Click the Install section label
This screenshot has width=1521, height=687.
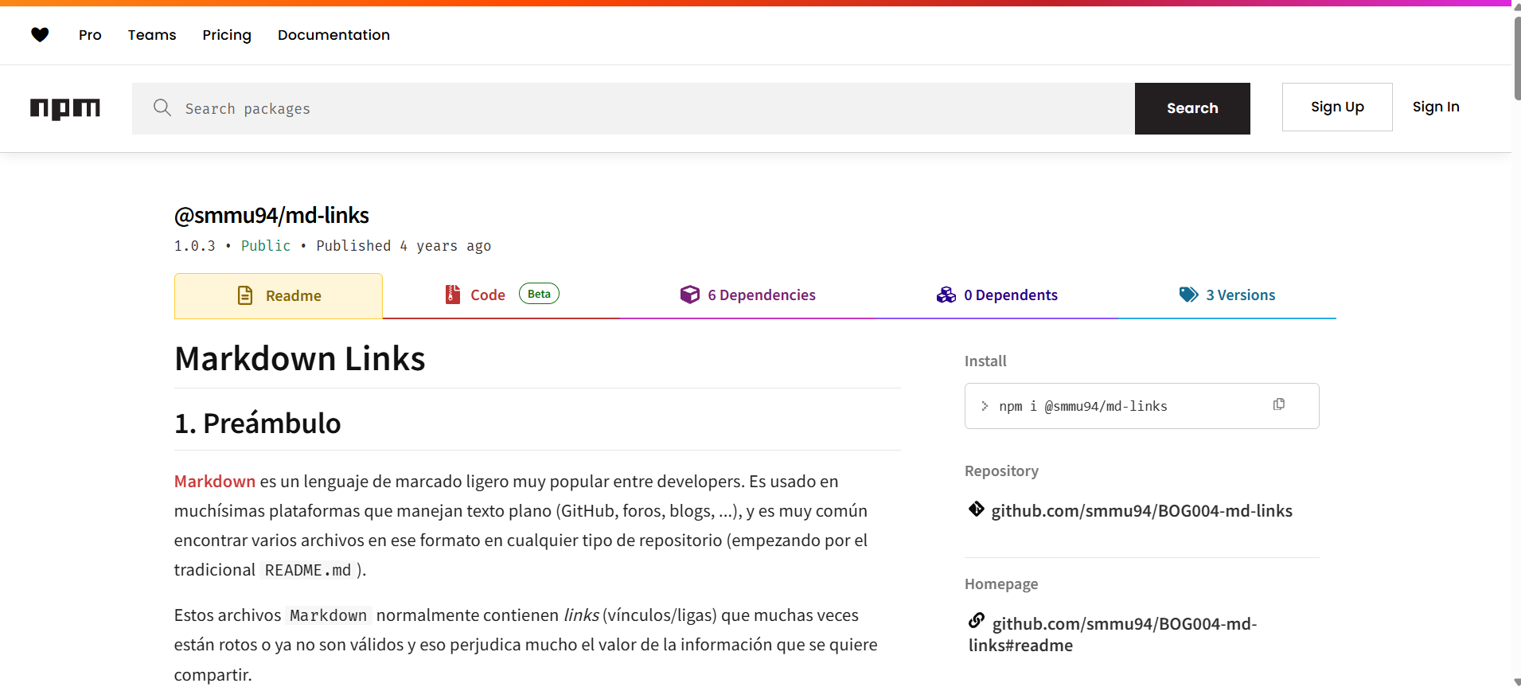(985, 361)
